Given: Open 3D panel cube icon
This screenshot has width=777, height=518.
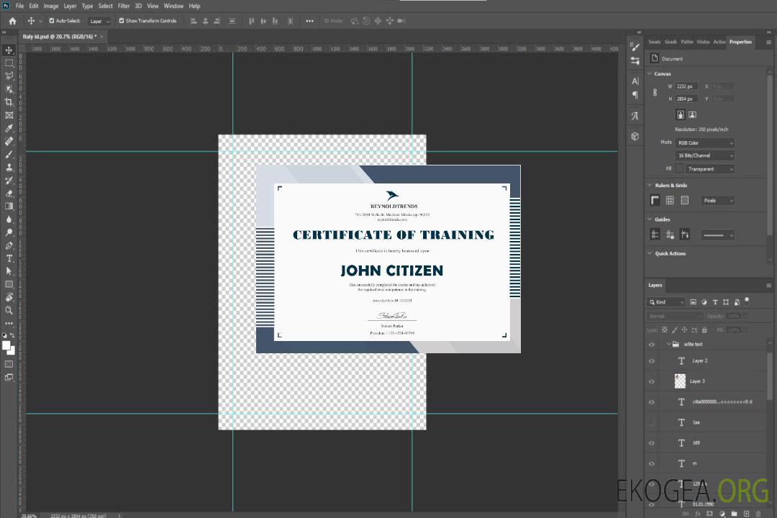Looking at the screenshot, I should click(x=635, y=136).
